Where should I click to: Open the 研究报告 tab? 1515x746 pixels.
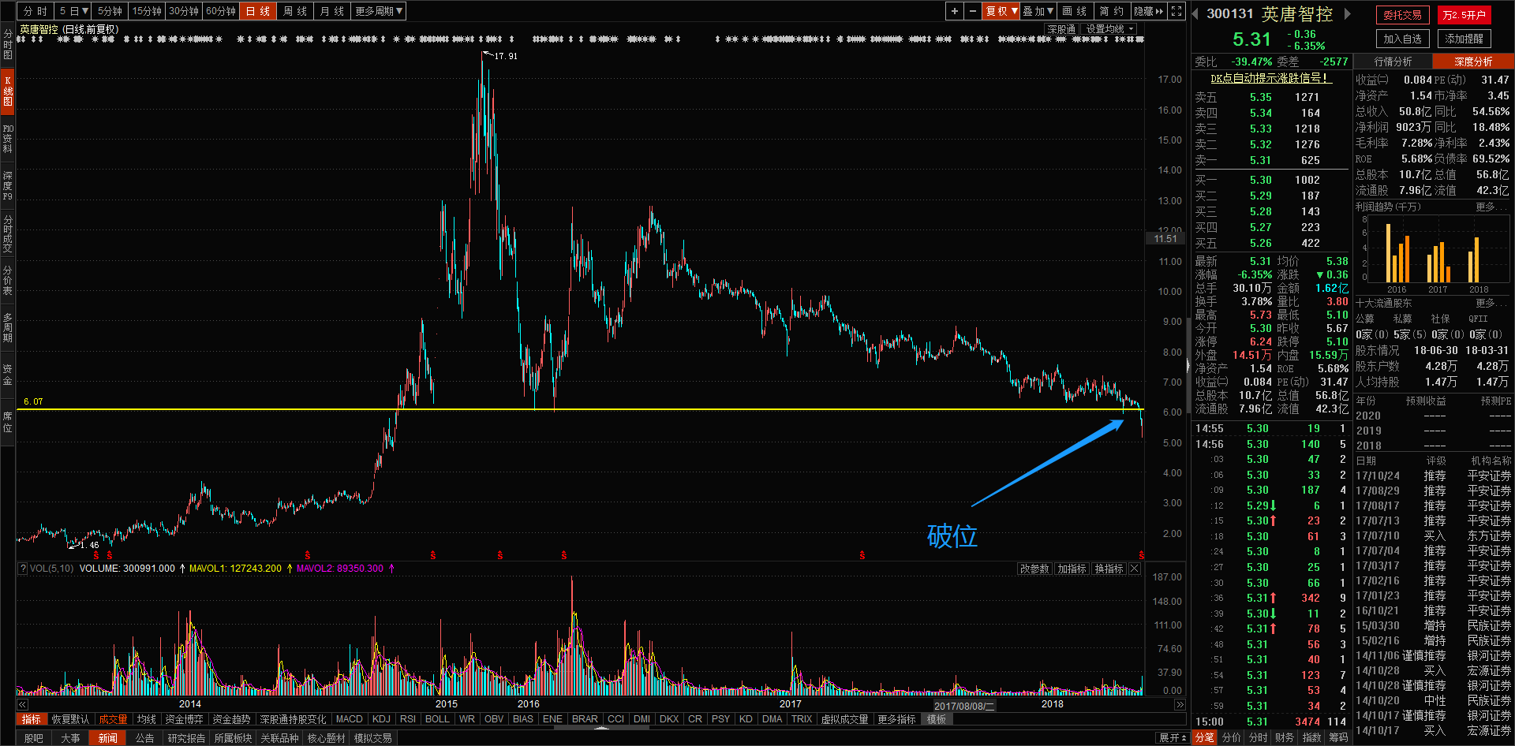pyautogui.click(x=187, y=738)
